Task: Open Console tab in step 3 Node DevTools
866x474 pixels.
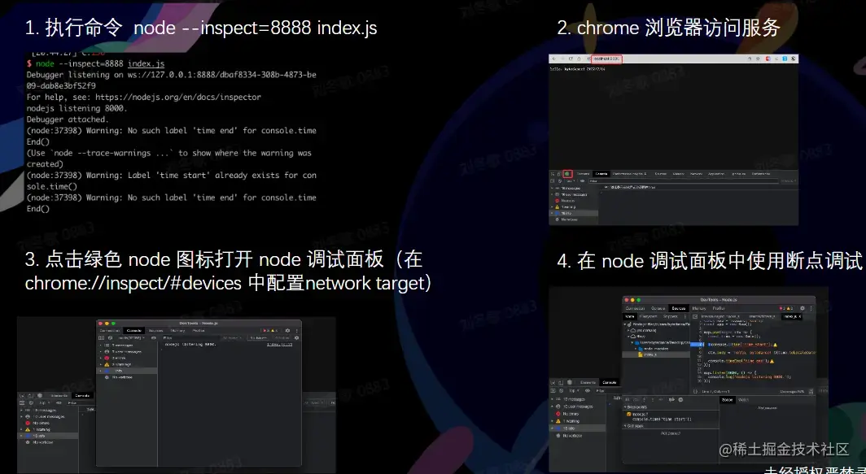Action: coord(134,331)
